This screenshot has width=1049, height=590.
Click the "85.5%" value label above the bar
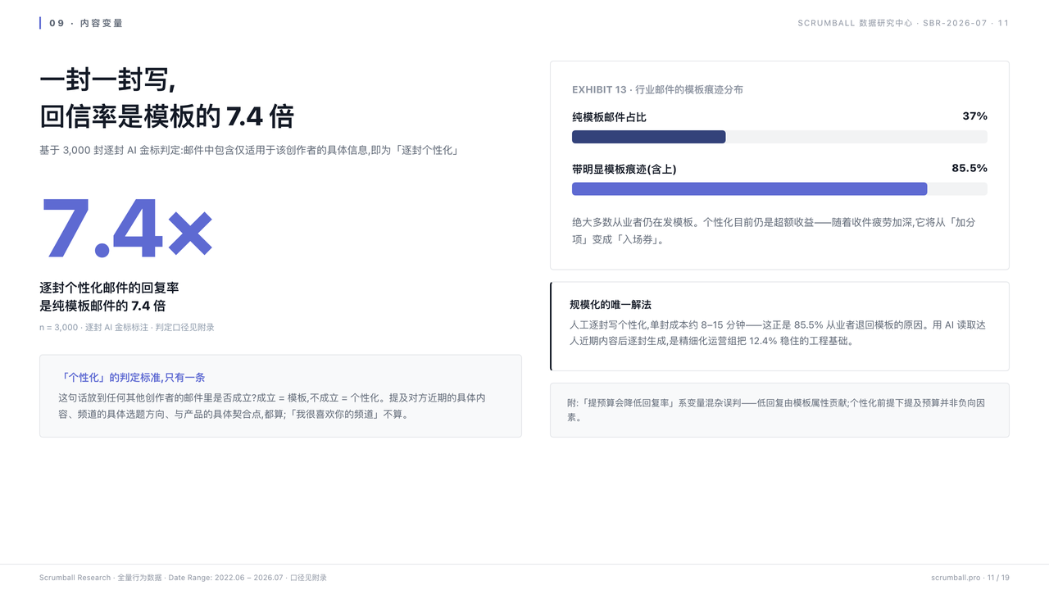pyautogui.click(x=970, y=168)
